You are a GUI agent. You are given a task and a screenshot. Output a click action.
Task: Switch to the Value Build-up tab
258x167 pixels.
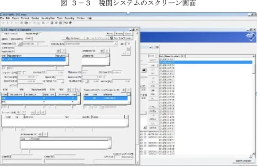click(x=16, y=39)
